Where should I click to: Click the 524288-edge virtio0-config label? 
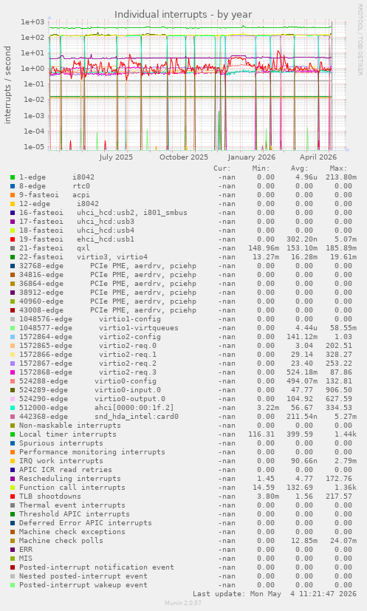88,381
